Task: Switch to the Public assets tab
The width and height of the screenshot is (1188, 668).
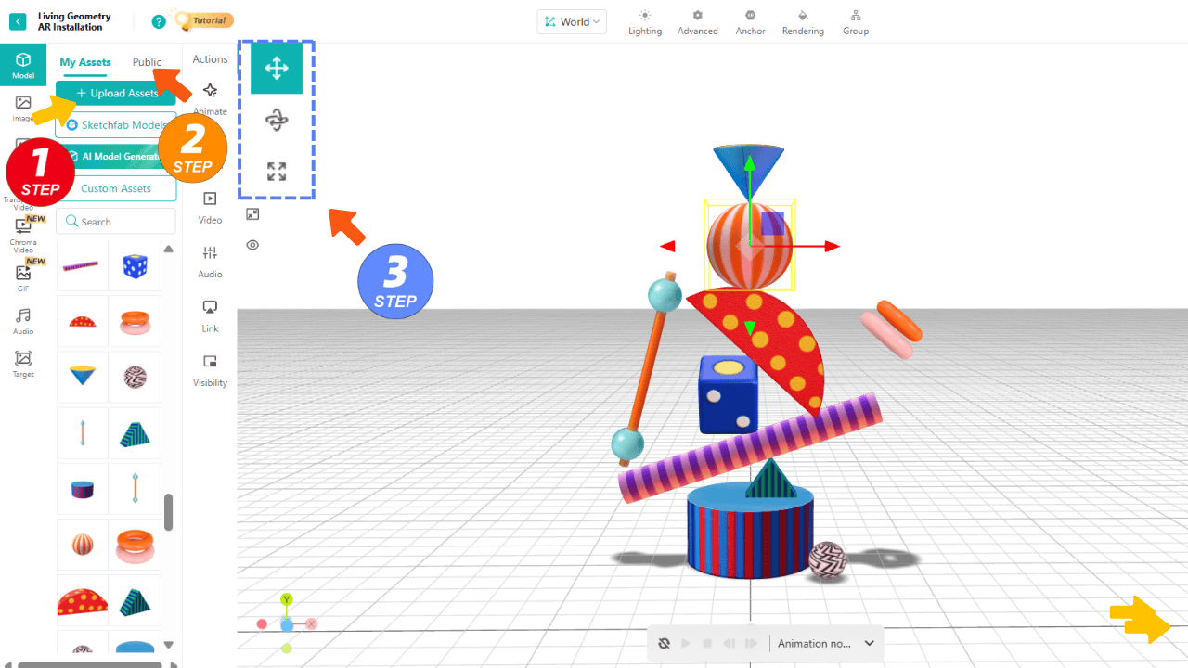Action: [147, 62]
